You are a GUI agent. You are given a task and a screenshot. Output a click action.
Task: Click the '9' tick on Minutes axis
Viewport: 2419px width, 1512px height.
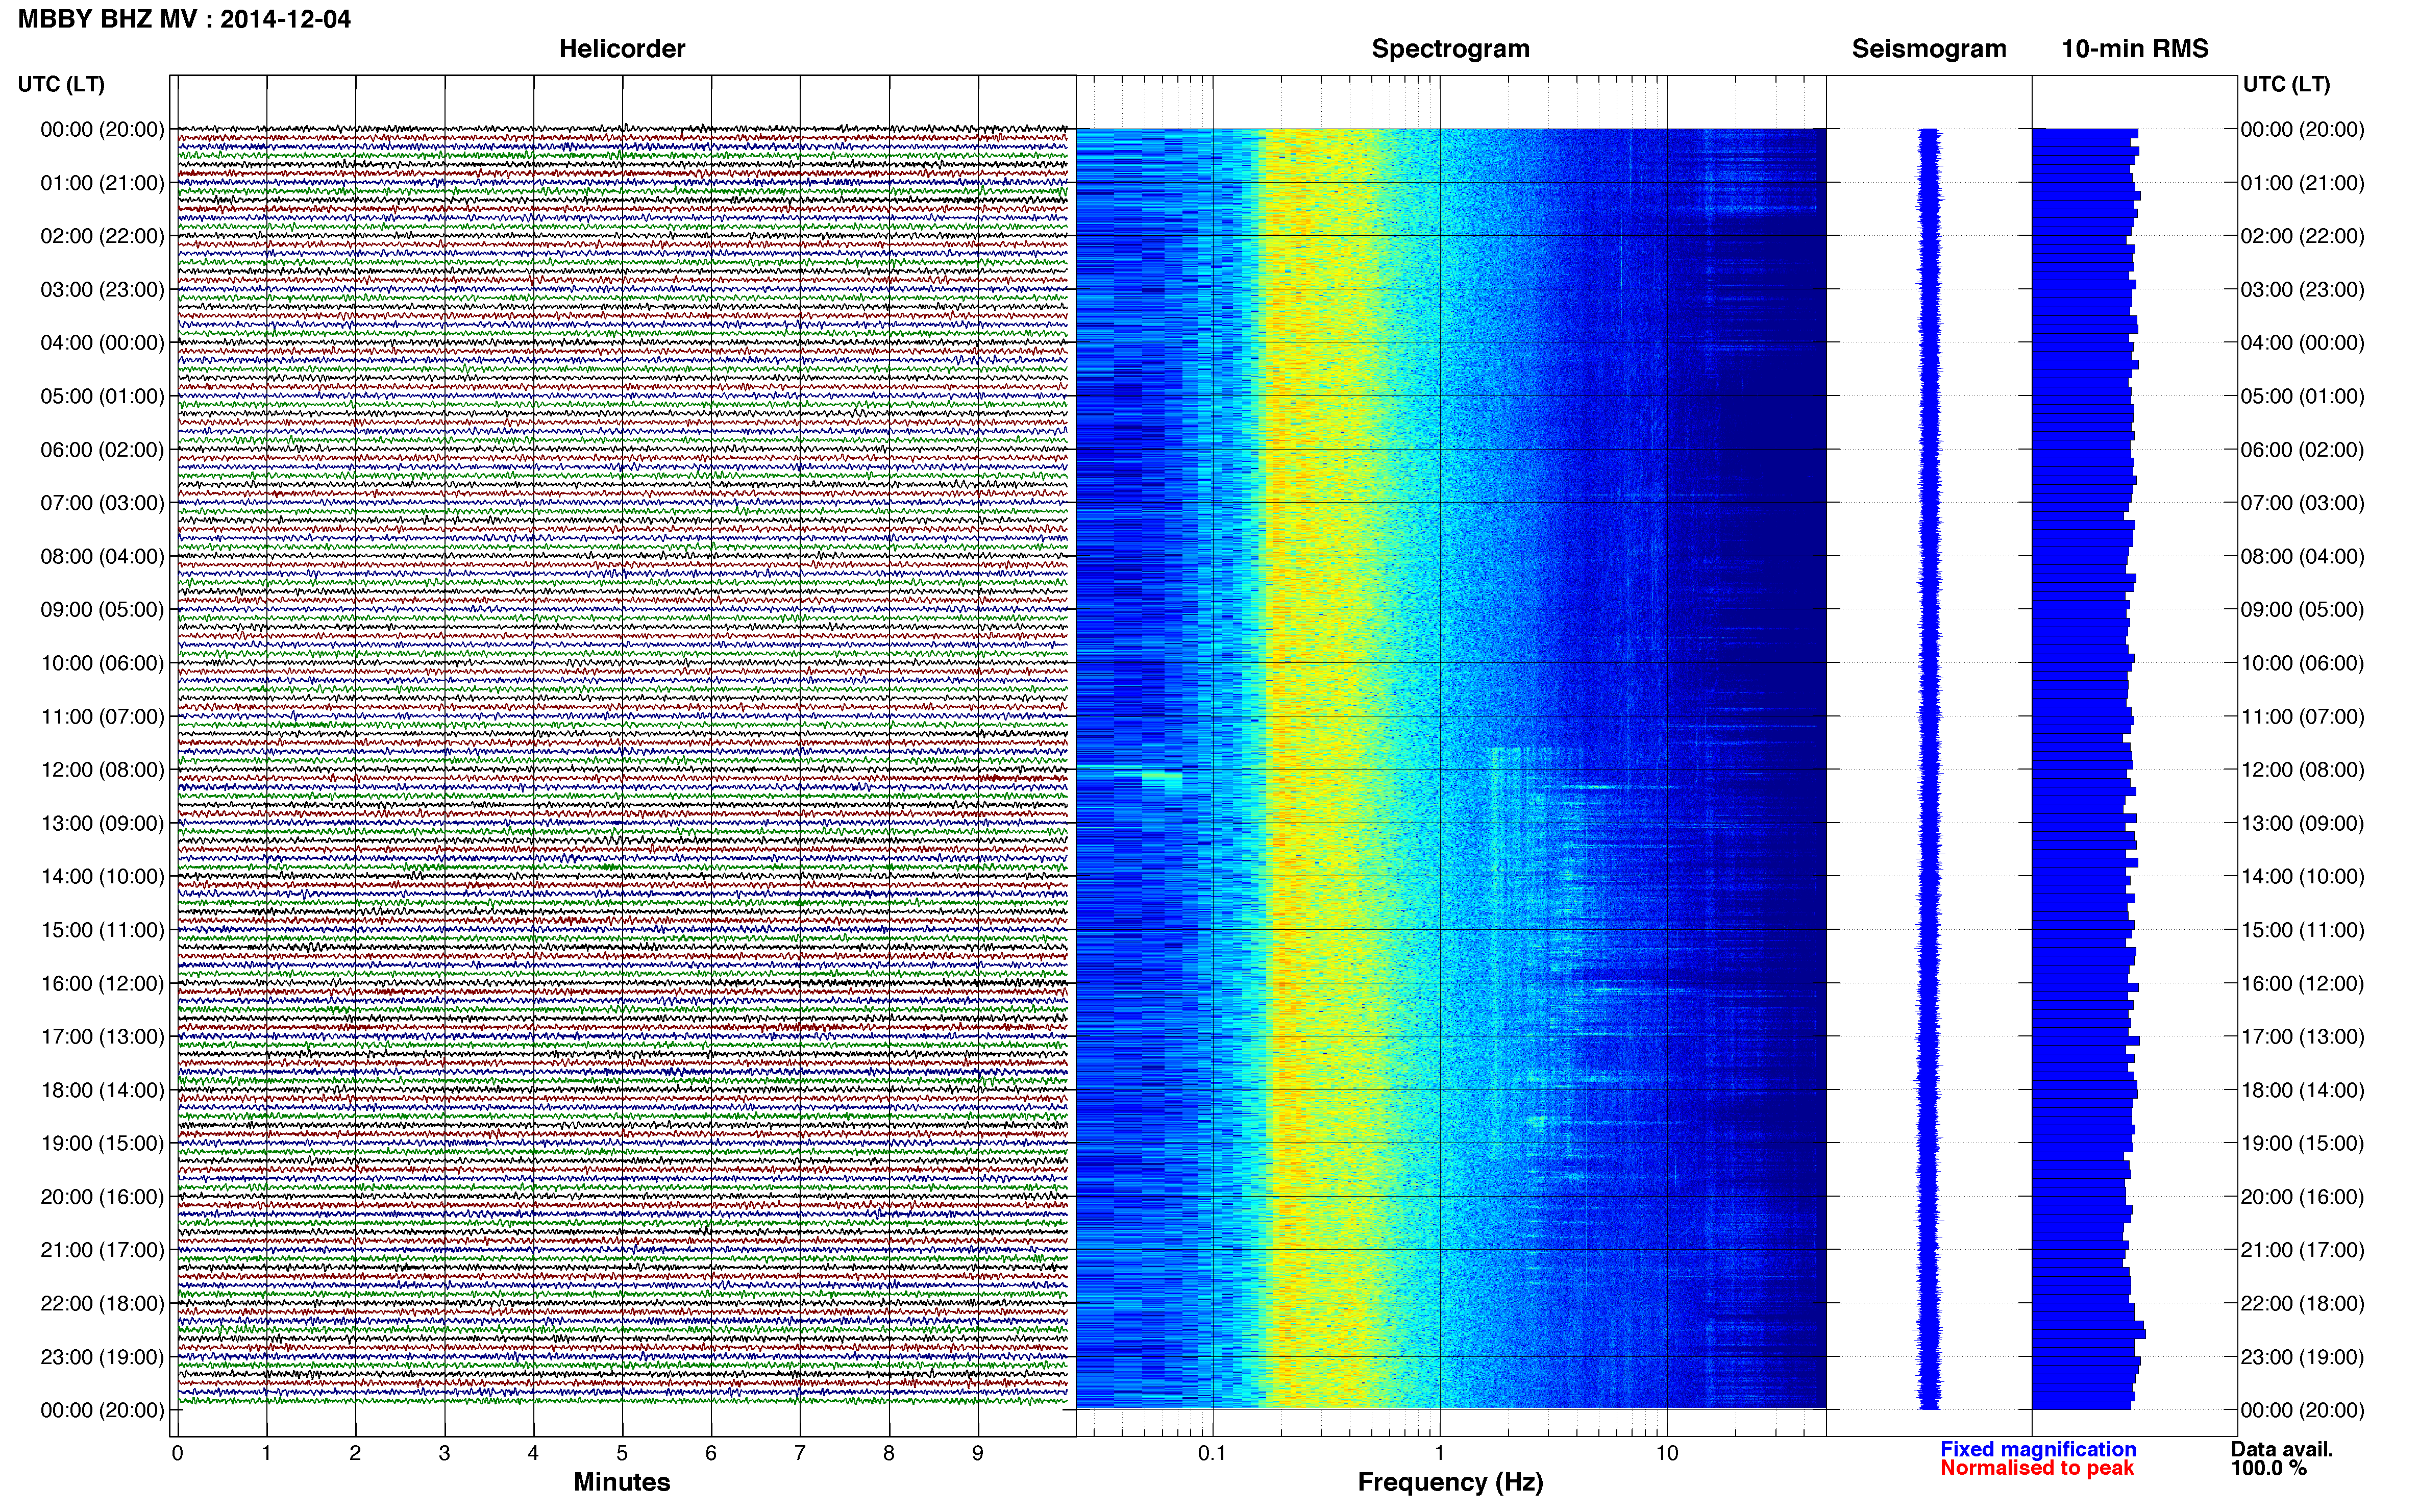point(978,1453)
